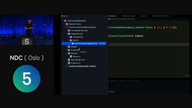Collapse the Dependencies folder arrow
This screenshot has width=192, height=108.
pyautogui.click(x=67, y=34)
